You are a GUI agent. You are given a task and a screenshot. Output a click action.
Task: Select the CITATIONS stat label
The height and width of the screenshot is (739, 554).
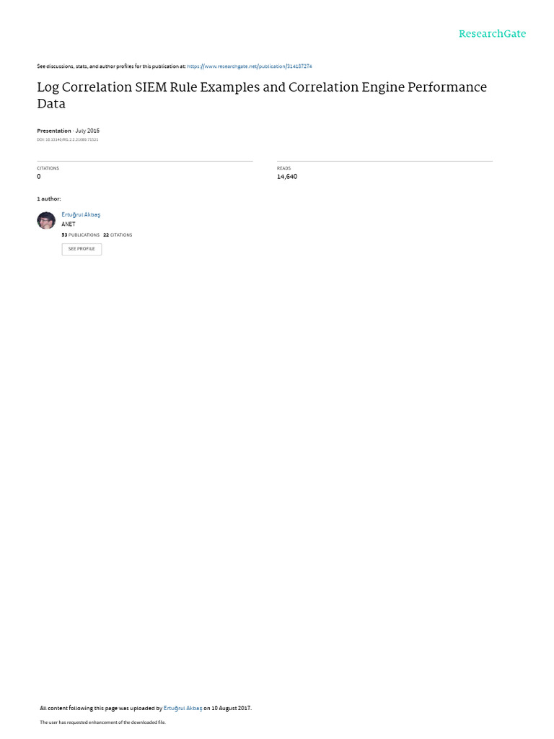pos(48,168)
